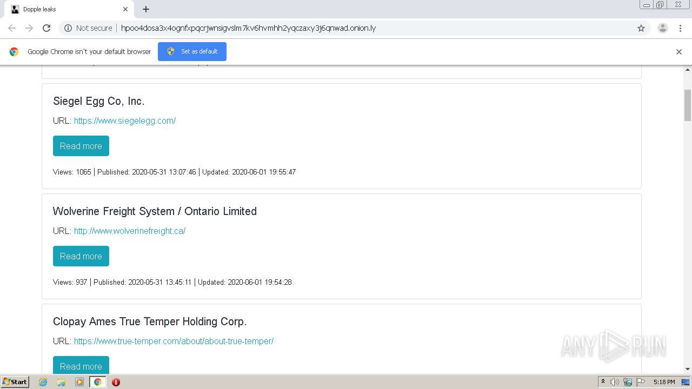The height and width of the screenshot is (389, 692).
Task: Open the network tray icon
Action: [628, 382]
